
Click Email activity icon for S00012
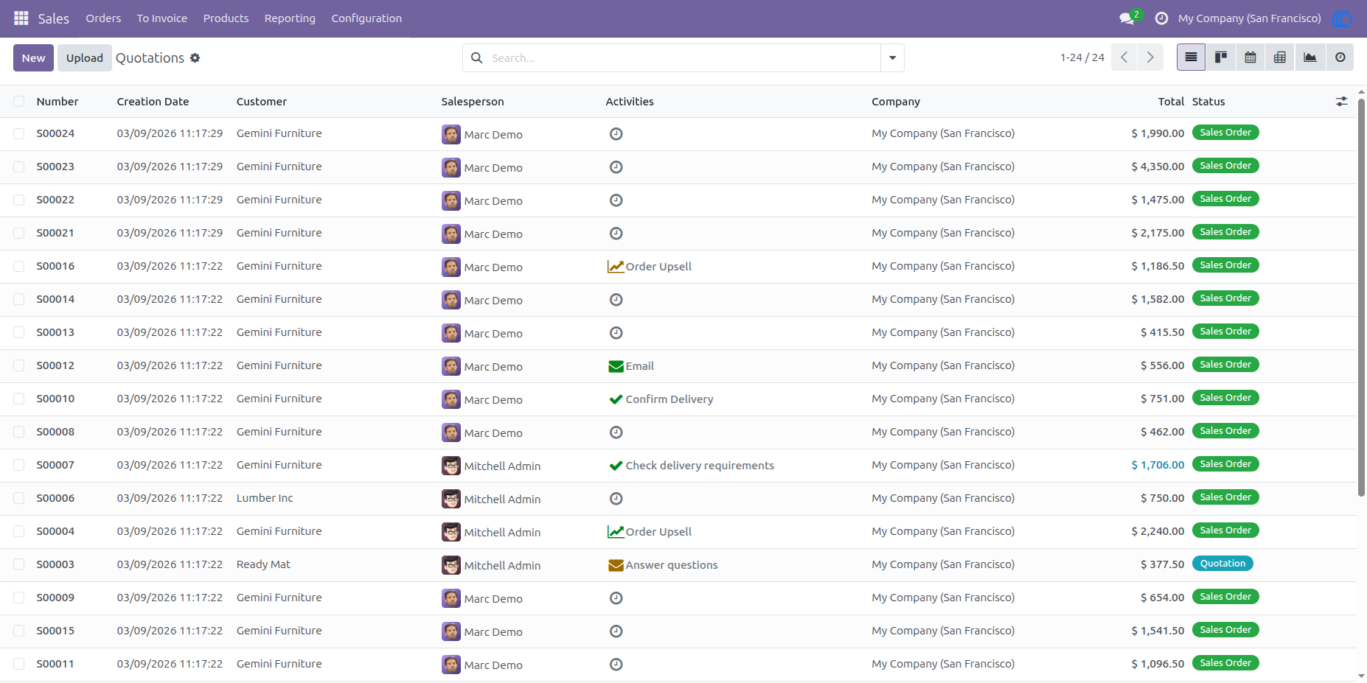click(616, 366)
